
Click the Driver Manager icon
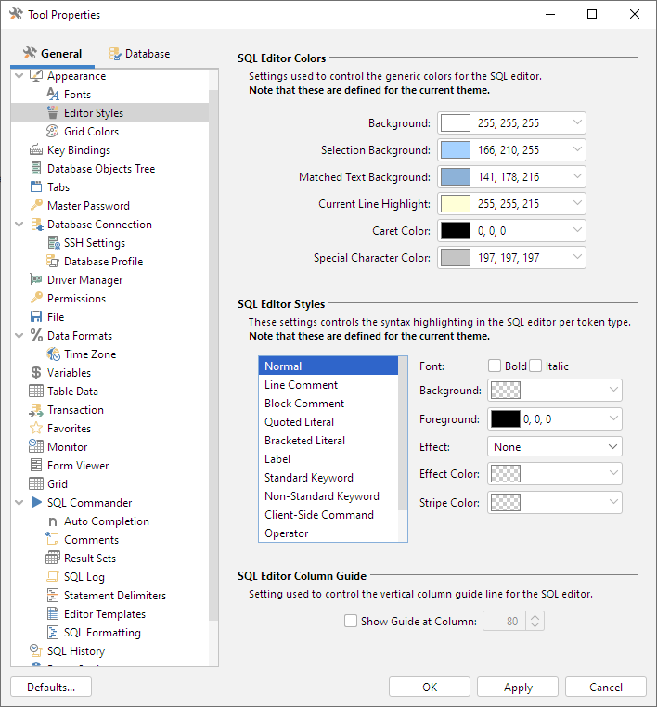[x=36, y=280]
